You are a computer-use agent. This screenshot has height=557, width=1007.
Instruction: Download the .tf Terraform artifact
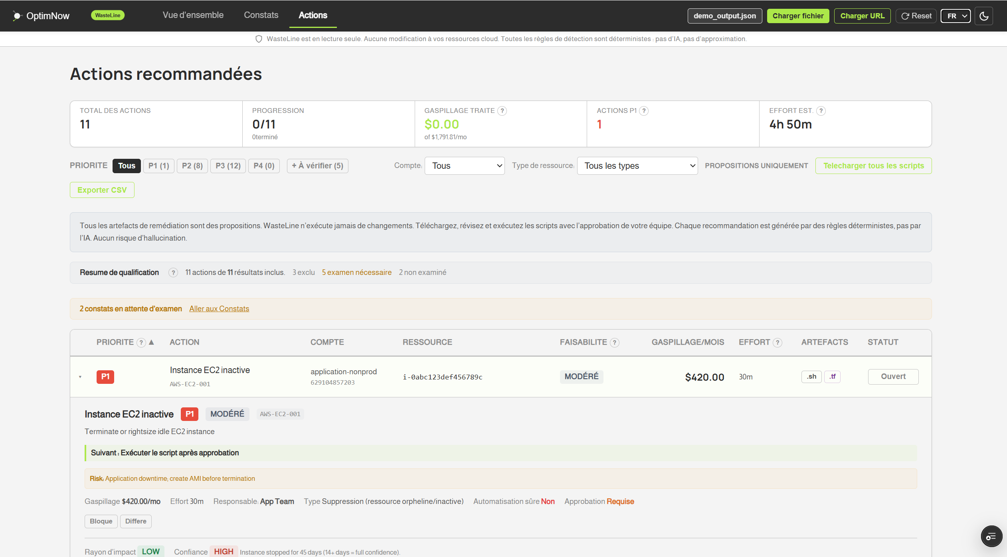click(833, 376)
